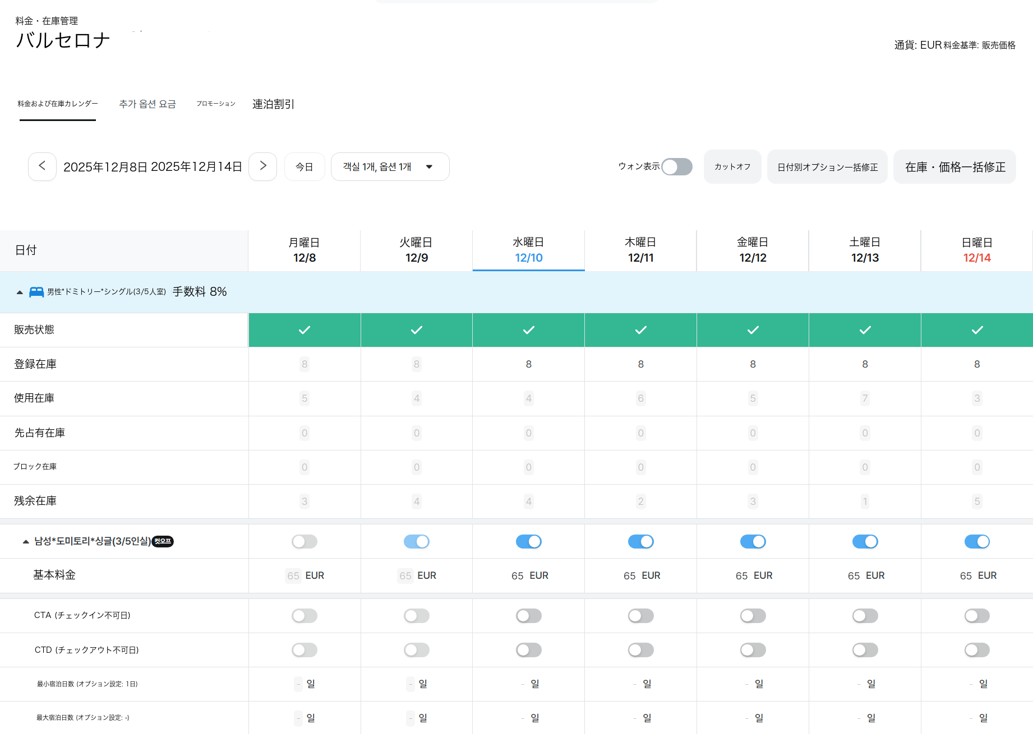Switch to the 連泊割引 tab
The height and width of the screenshot is (734, 1033).
pyautogui.click(x=273, y=104)
